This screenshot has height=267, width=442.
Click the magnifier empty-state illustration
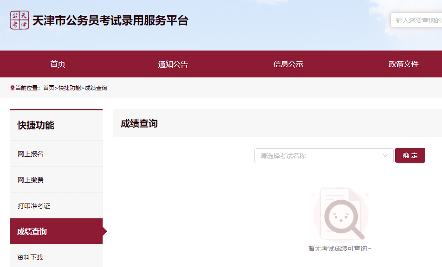341,213
